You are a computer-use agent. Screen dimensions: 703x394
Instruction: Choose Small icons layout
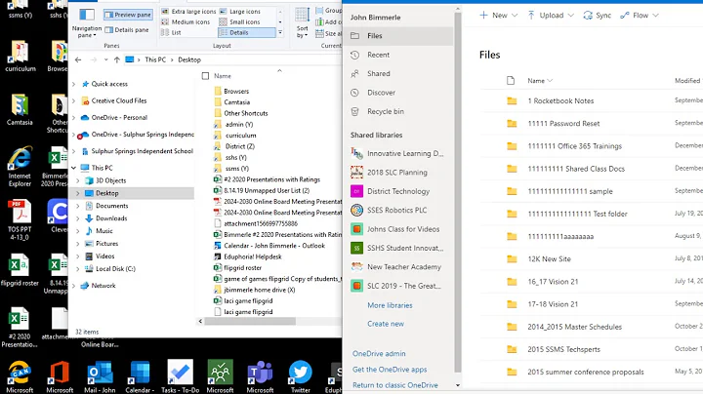tap(239, 21)
